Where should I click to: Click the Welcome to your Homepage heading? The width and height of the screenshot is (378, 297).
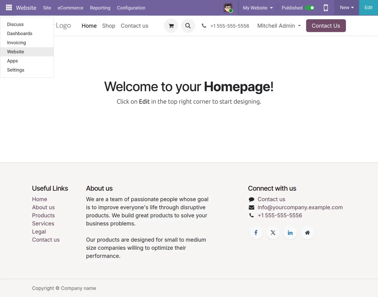[189, 87]
